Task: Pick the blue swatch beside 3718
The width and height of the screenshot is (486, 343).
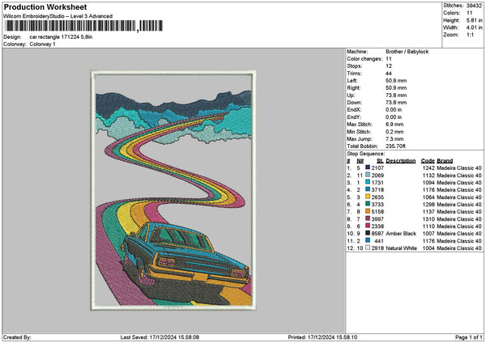Action: coord(368,189)
